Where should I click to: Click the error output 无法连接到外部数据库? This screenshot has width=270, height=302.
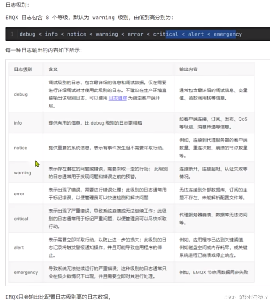[x=202, y=190]
